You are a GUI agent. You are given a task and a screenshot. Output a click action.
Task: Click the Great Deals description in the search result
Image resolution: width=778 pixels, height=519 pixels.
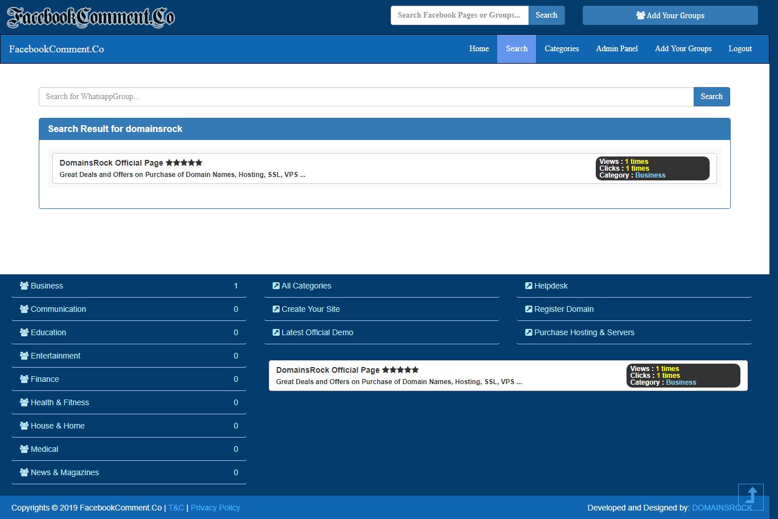pyautogui.click(x=182, y=175)
